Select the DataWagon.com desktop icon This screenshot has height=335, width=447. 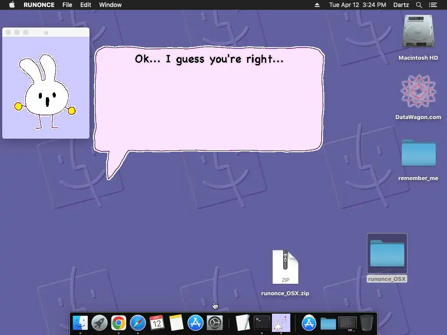[x=418, y=92]
